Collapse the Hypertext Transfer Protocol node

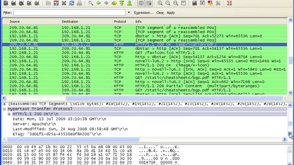(x=4, y=109)
